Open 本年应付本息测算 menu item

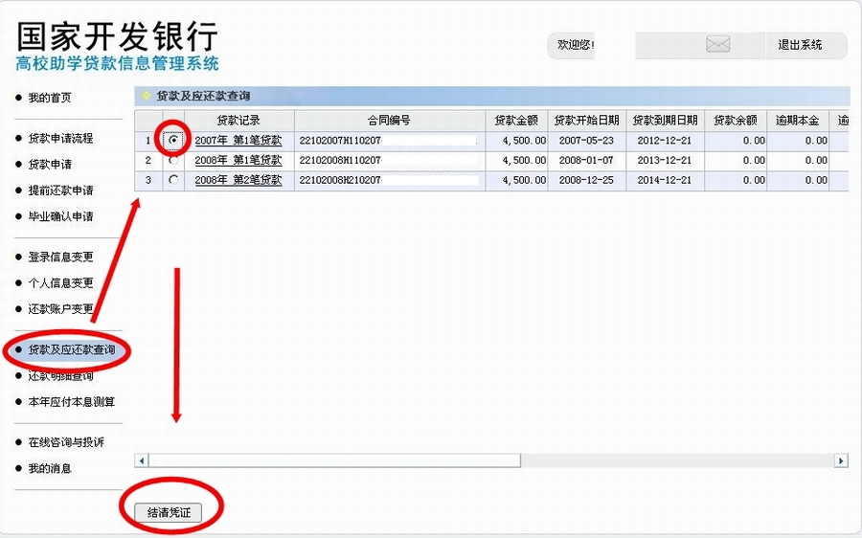(x=71, y=401)
